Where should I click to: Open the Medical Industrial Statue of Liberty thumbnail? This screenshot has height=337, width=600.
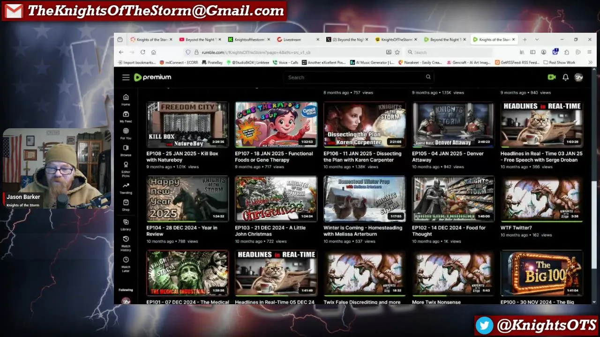click(x=187, y=273)
